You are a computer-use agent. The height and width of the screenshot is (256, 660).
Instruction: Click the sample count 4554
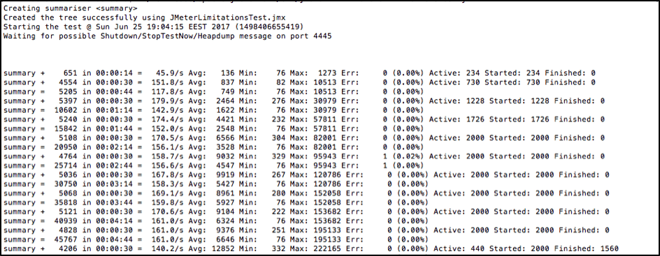pos(68,83)
